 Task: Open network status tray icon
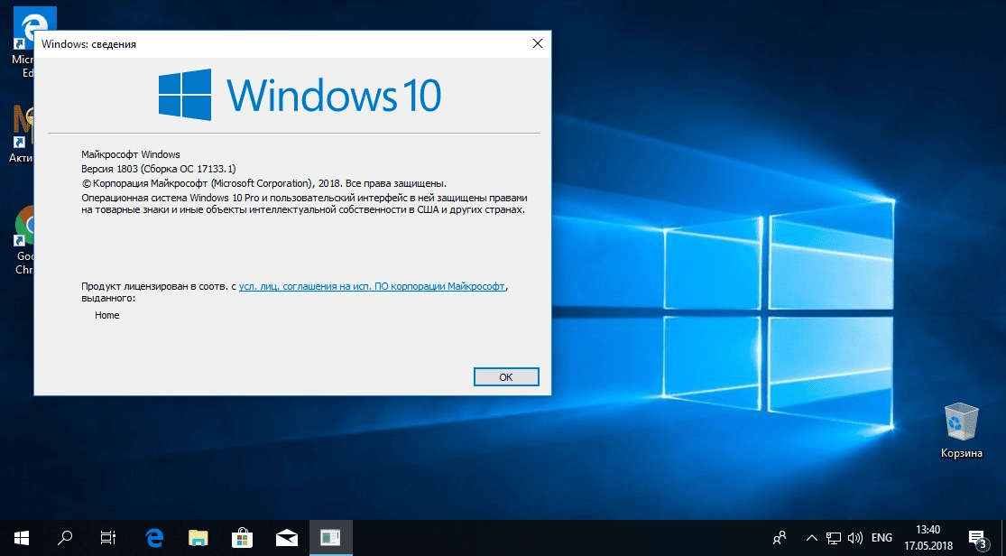pyautogui.click(x=834, y=538)
